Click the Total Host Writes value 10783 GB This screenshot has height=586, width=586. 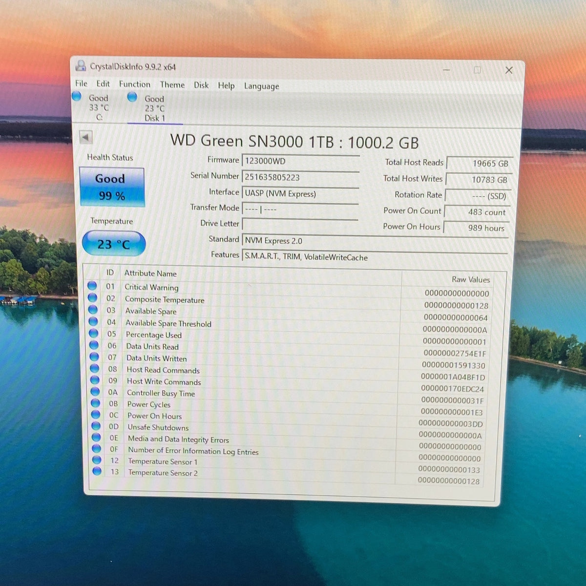[x=479, y=180]
